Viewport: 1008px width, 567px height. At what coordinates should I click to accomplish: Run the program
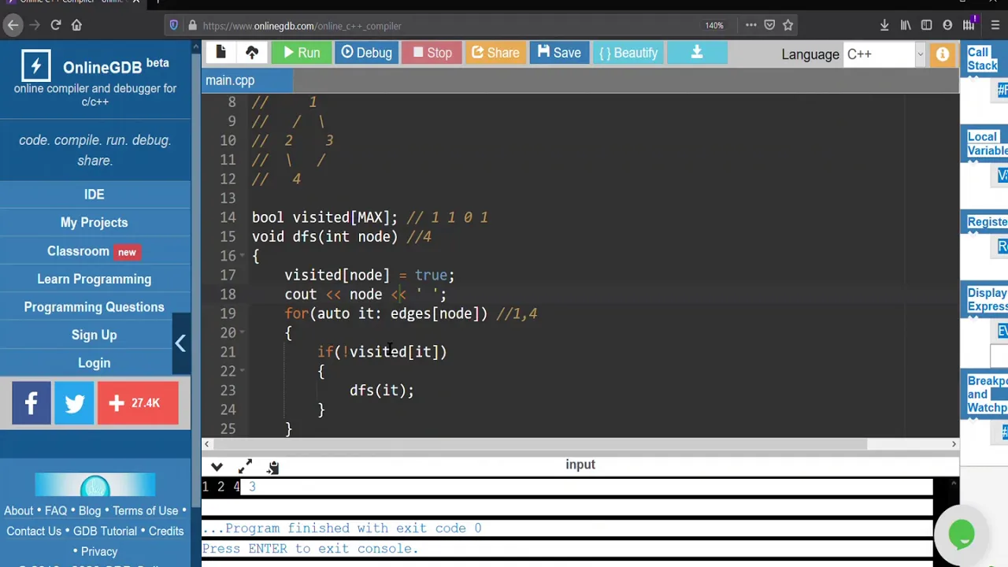point(301,53)
